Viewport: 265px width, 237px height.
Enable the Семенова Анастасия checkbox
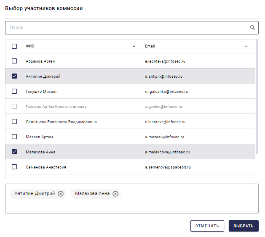[x=14, y=167]
